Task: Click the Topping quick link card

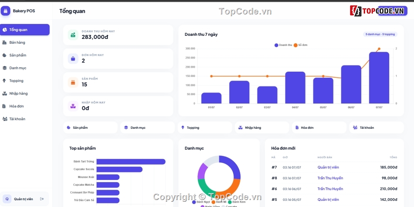Action: point(205,128)
